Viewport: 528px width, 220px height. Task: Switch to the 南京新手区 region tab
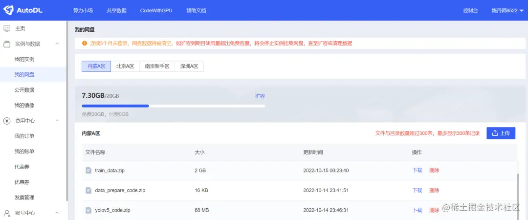click(157, 66)
